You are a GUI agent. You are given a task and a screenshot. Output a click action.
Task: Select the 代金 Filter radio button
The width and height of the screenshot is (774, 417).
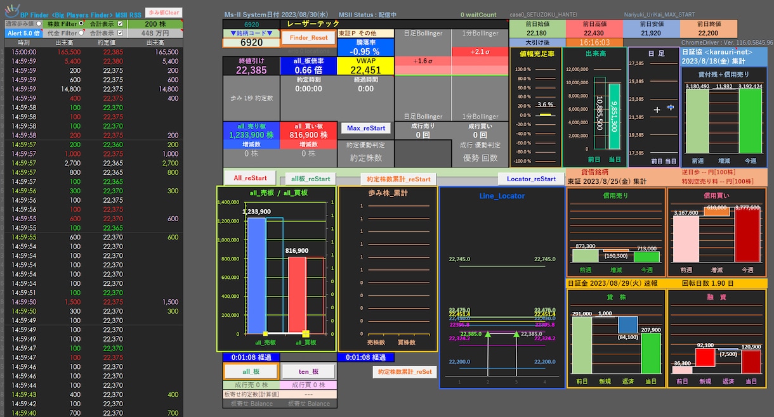81,33
